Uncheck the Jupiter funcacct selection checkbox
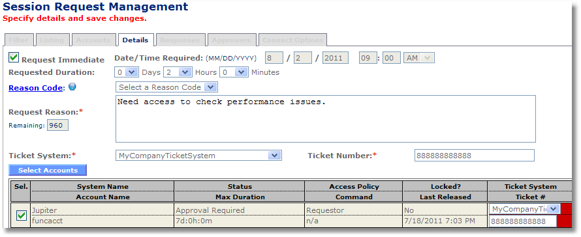The width and height of the screenshot is (581, 237). (x=22, y=216)
